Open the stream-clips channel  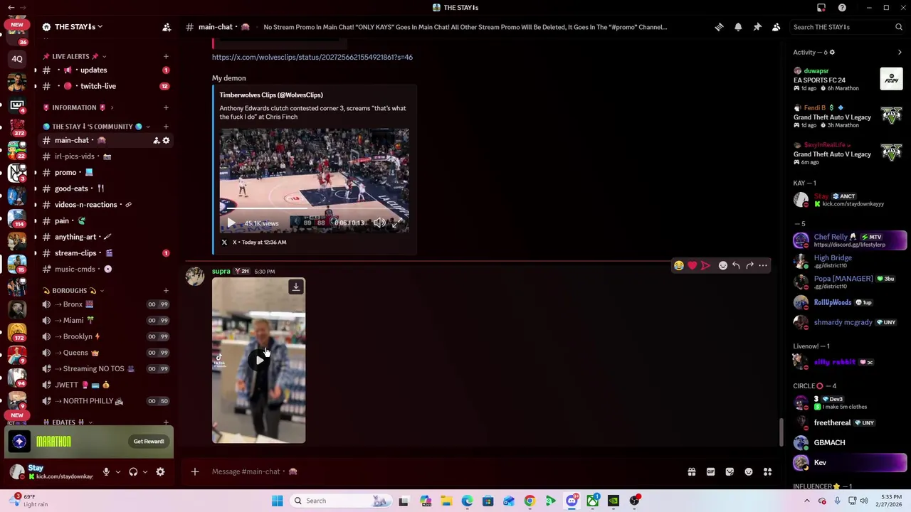[x=105, y=253]
